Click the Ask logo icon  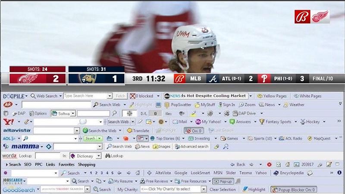(x=8, y=105)
